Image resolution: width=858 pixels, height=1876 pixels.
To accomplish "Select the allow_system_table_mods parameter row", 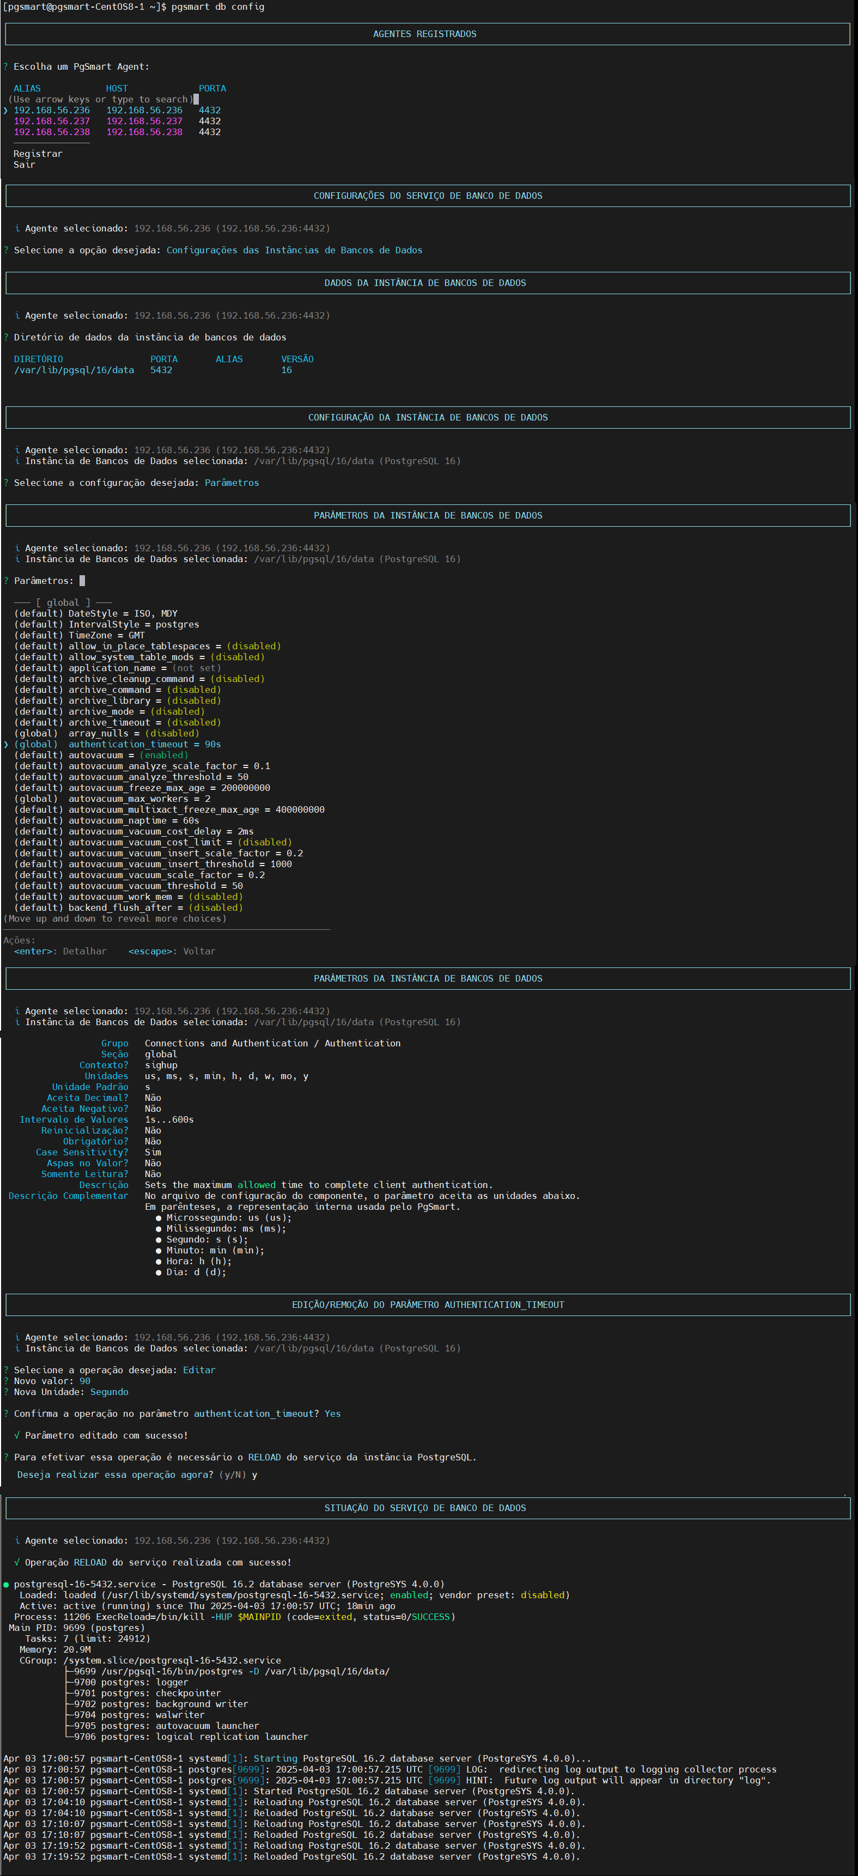I will 139,657.
